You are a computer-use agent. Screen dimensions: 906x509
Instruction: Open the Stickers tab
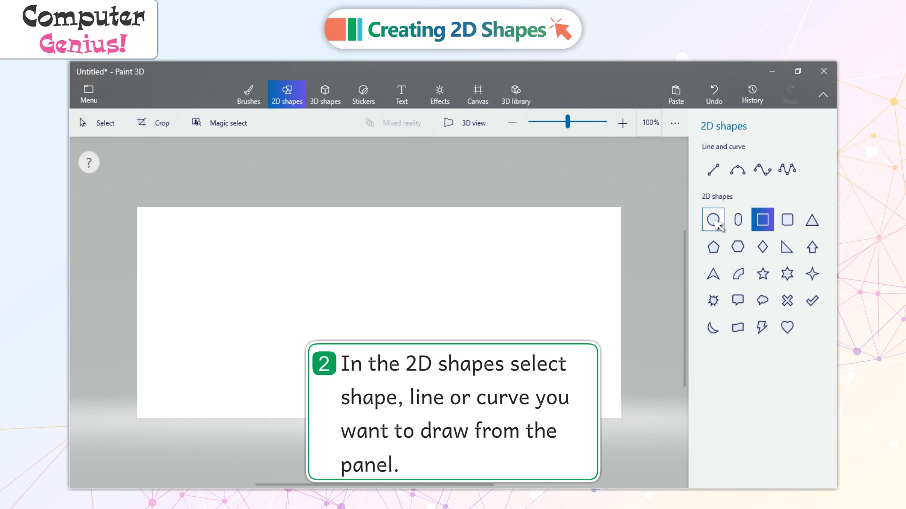pyautogui.click(x=363, y=94)
